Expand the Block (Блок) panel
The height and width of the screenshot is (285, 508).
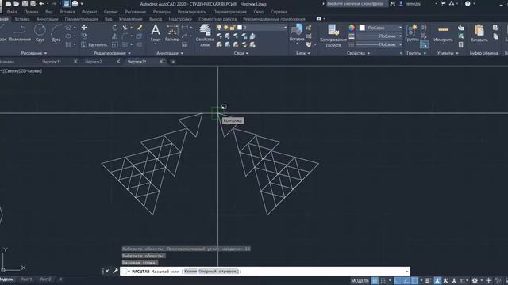point(303,53)
